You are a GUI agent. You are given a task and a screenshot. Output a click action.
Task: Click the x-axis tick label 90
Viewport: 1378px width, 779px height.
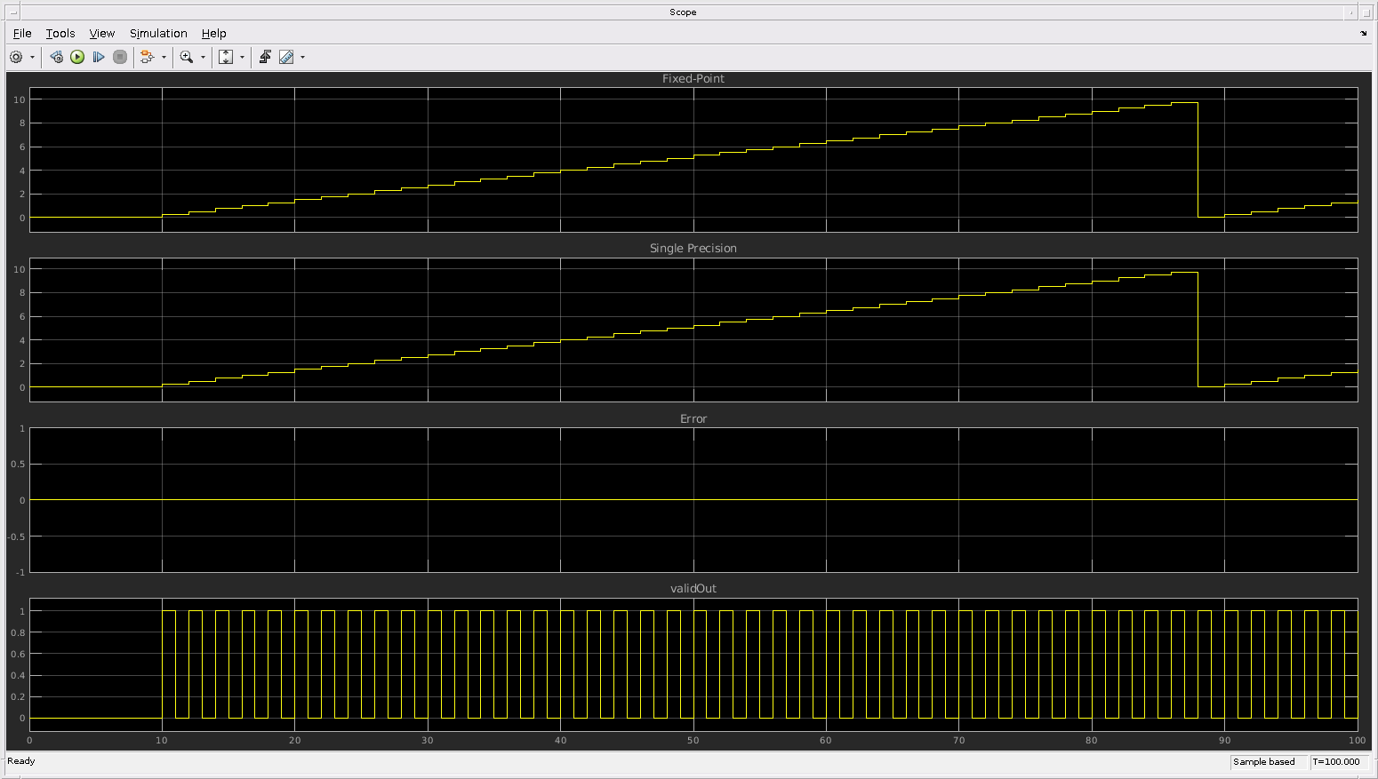pos(1224,740)
